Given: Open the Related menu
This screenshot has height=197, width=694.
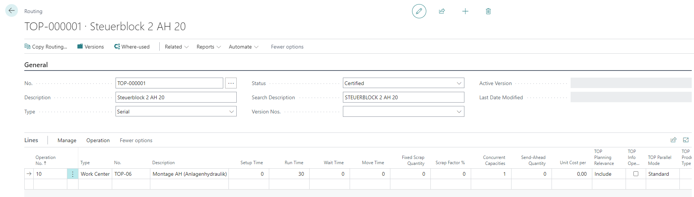Looking at the screenshot, I should pos(176,47).
